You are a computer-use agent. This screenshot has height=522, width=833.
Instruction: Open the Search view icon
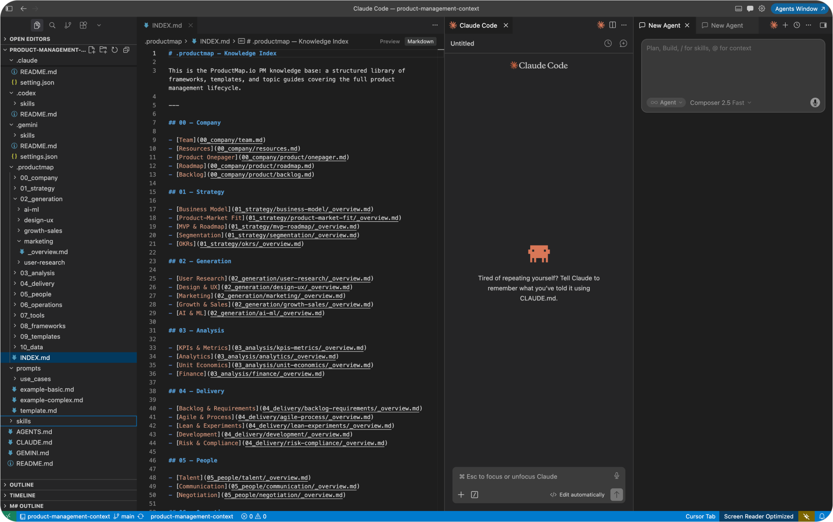52,25
